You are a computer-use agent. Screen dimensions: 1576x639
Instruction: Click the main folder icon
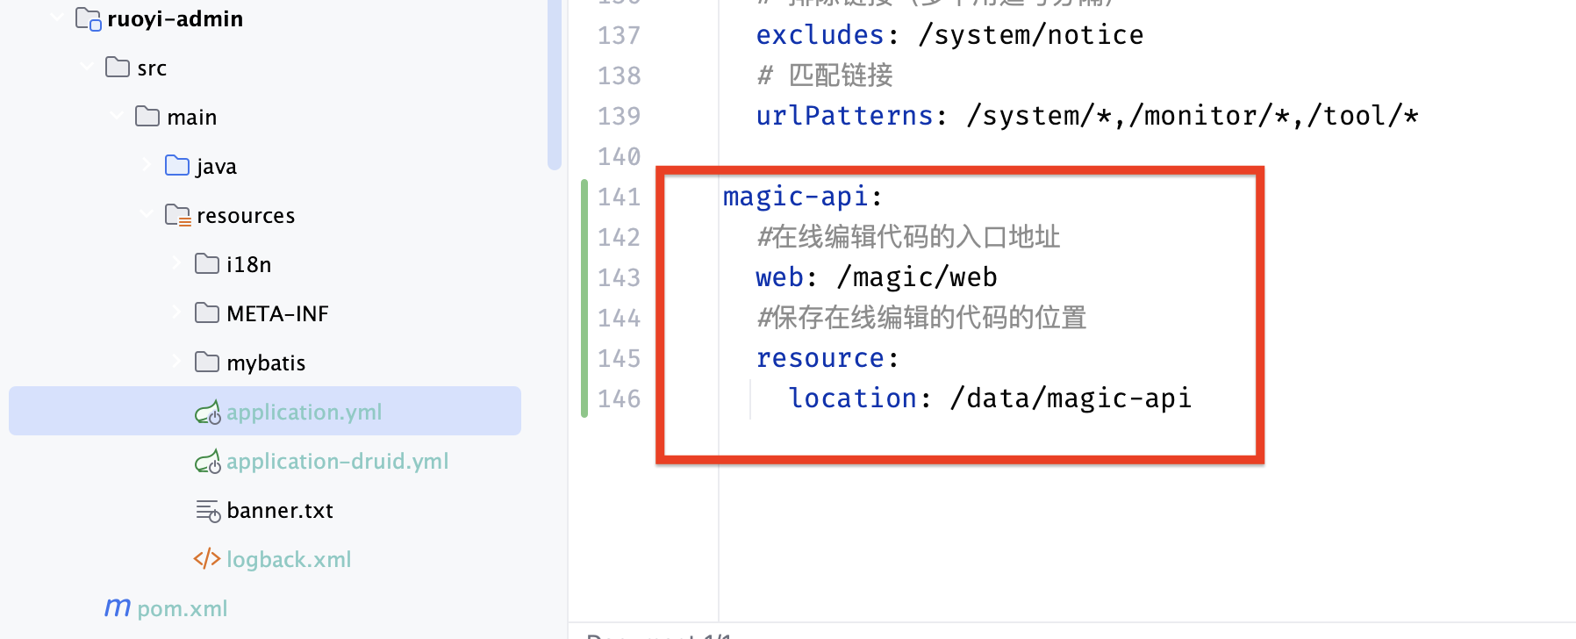[x=147, y=116]
